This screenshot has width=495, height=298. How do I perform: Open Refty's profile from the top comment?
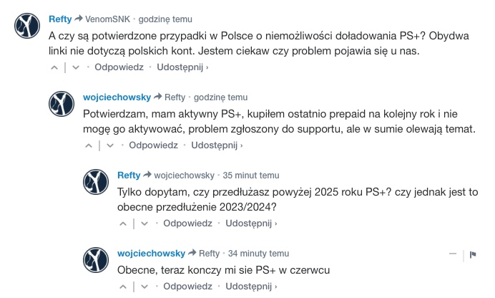[60, 19]
